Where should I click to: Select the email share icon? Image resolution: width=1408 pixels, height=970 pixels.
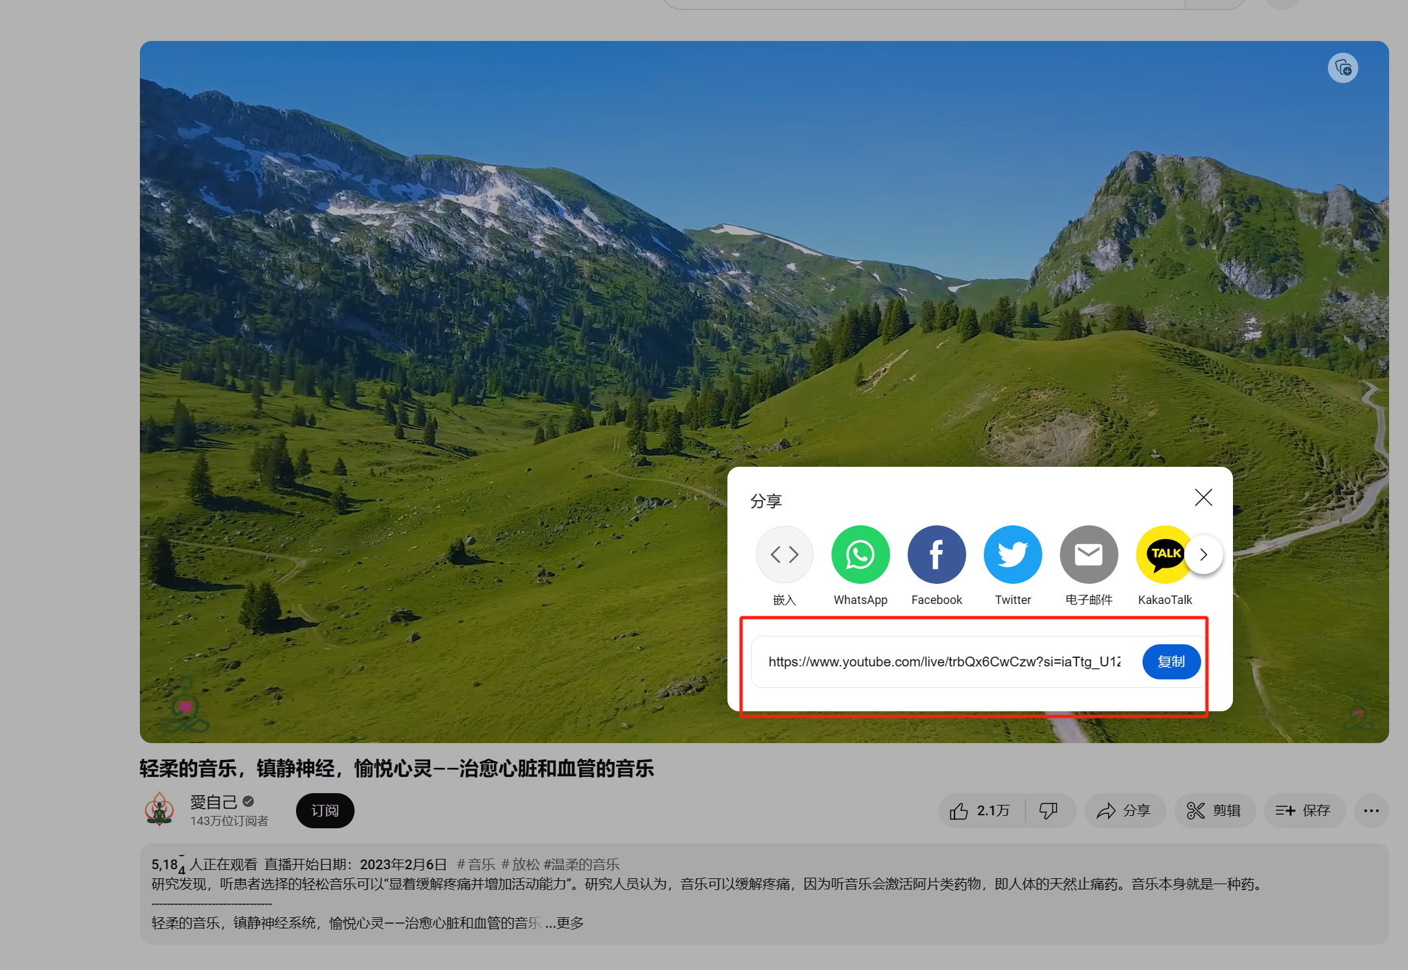pyautogui.click(x=1087, y=554)
